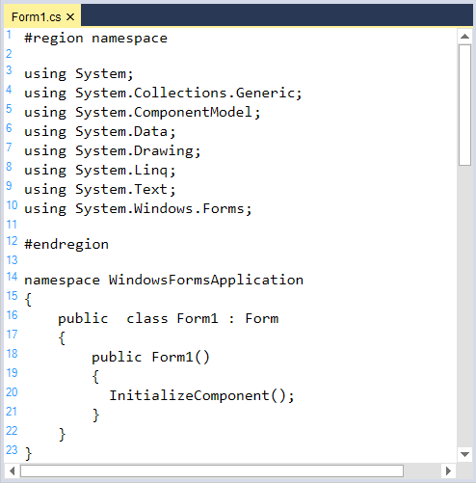The width and height of the screenshot is (476, 483).
Task: Click 'class Form1 : Form' declaration
Action: coord(202,318)
